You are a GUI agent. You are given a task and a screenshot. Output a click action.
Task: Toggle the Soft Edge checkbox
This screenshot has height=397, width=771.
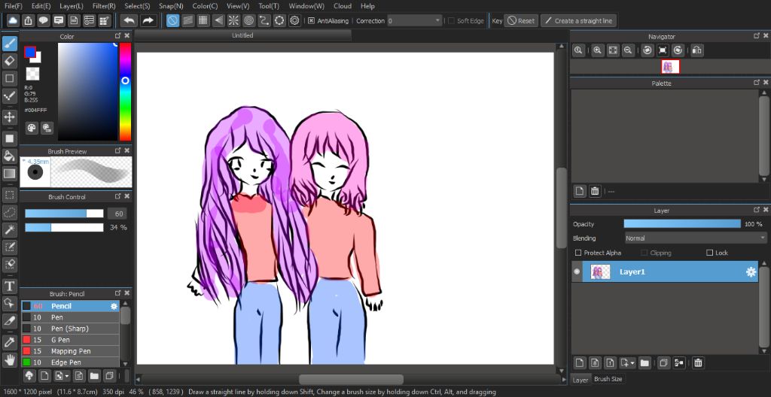(452, 20)
